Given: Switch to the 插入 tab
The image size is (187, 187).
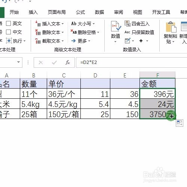Looking at the screenshot, I should [x=33, y=12].
